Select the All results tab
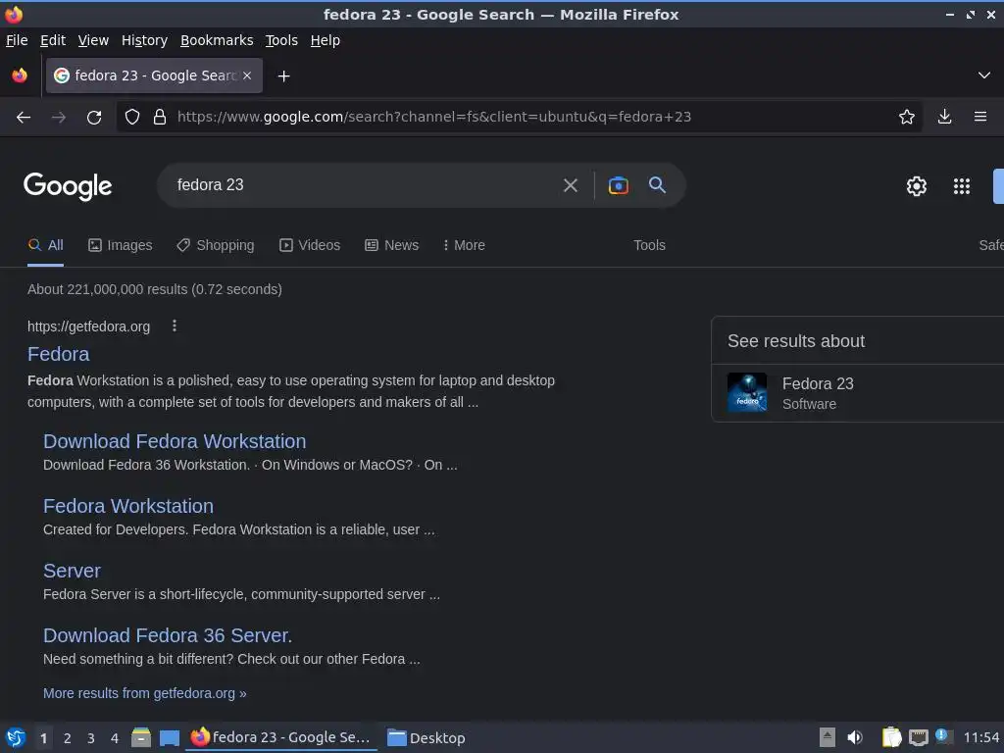The width and height of the screenshot is (1004, 753). pyautogui.click(x=45, y=245)
